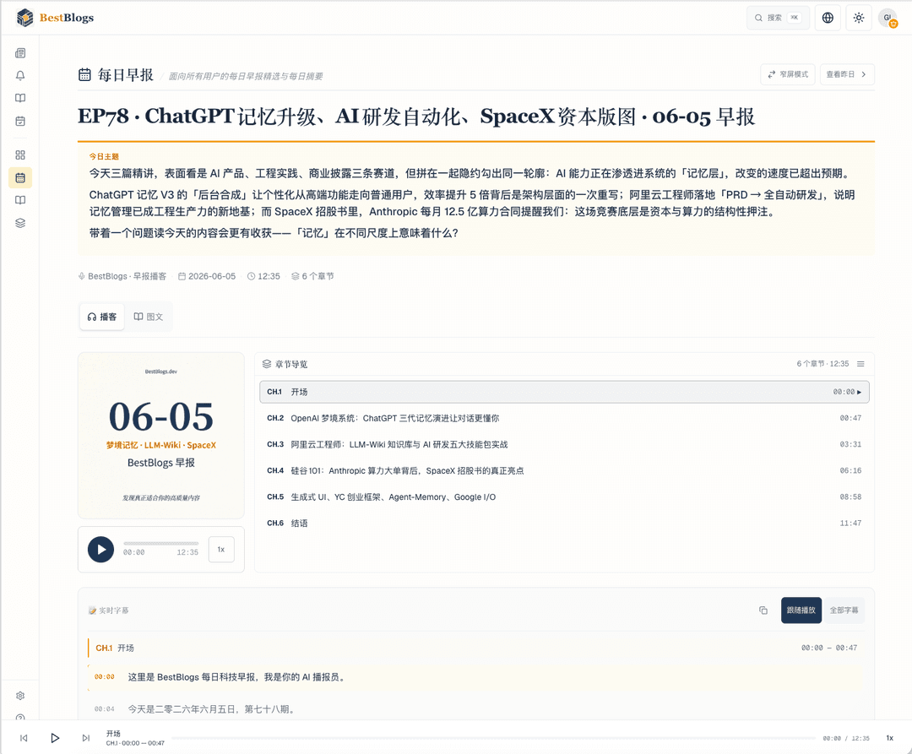
Task: Select the highlighted daily brief calendar icon
Action: pos(20,177)
